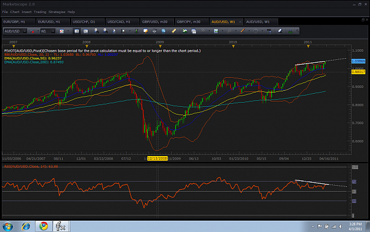Open the Strategies menu
The image size is (370, 232).
coord(57,12)
